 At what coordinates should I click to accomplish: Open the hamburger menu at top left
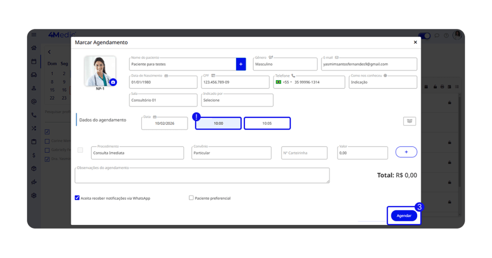(x=34, y=35)
